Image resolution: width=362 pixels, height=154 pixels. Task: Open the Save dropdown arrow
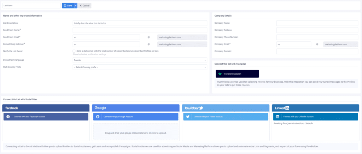pos(76,6)
